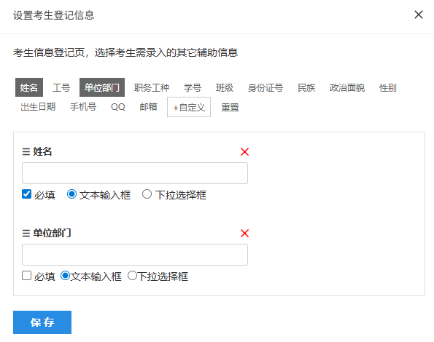434x342 pixels.
Task: Add the 民族 field tag
Action: 306,88
